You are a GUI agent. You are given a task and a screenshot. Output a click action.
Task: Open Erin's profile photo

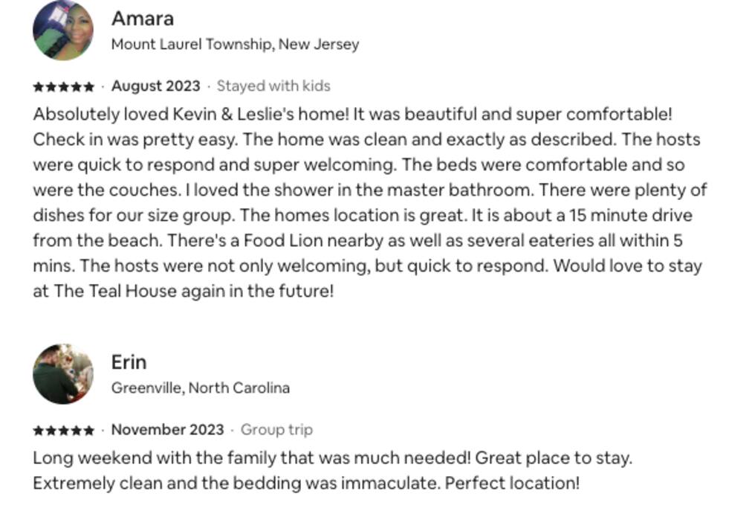(x=63, y=374)
